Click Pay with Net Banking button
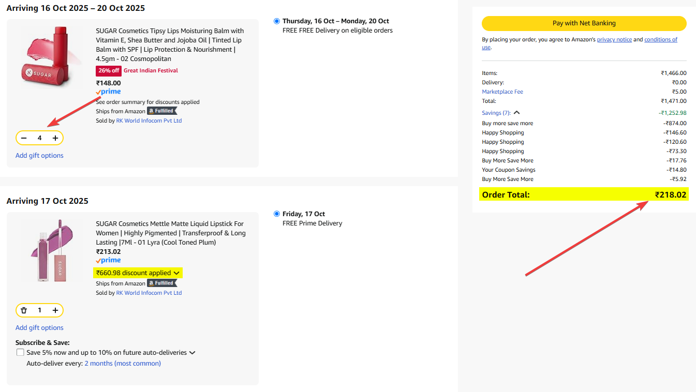The height and width of the screenshot is (392, 696). point(584,23)
